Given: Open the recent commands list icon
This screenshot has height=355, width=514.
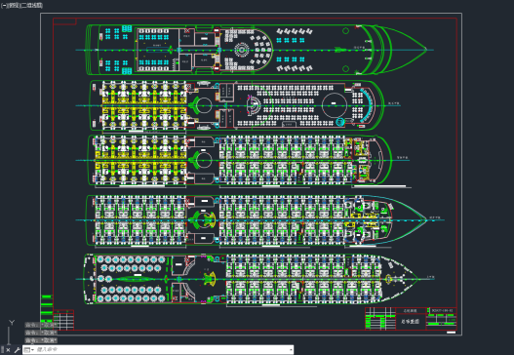Looking at the screenshot, I should coord(29,350).
